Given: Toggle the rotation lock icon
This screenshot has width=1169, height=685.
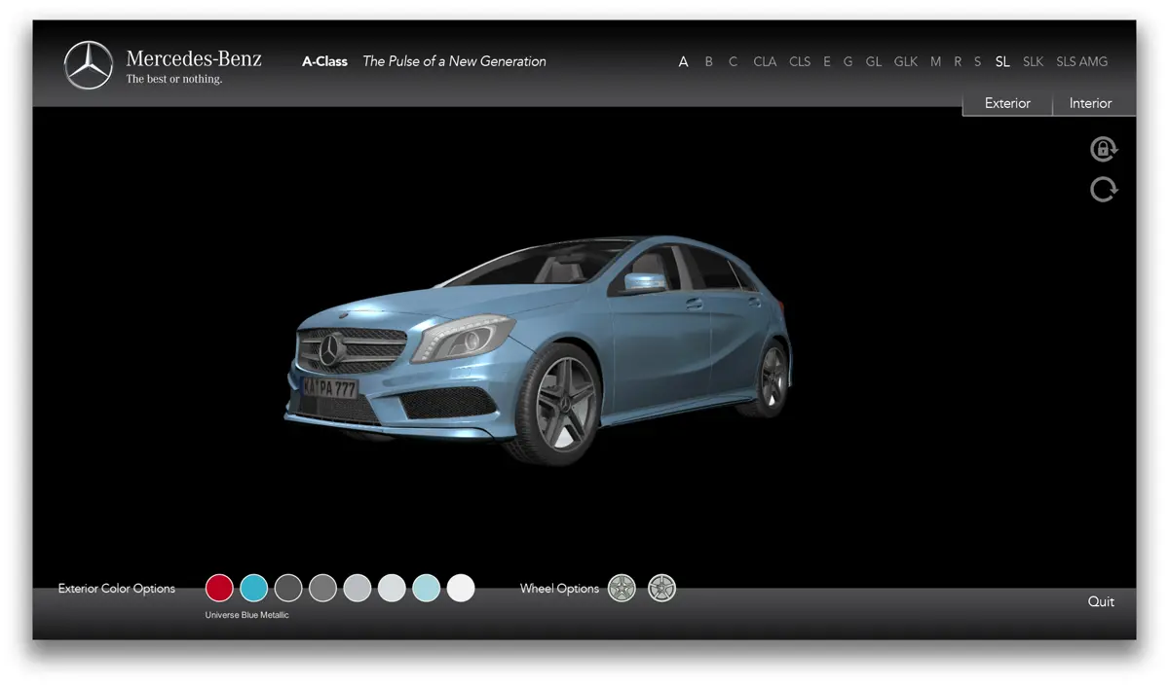Looking at the screenshot, I should tap(1103, 149).
